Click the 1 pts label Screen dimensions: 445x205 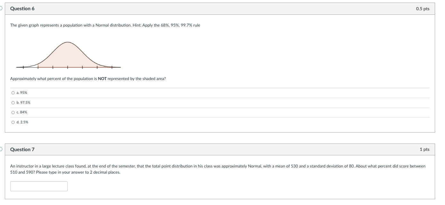(x=424, y=150)
